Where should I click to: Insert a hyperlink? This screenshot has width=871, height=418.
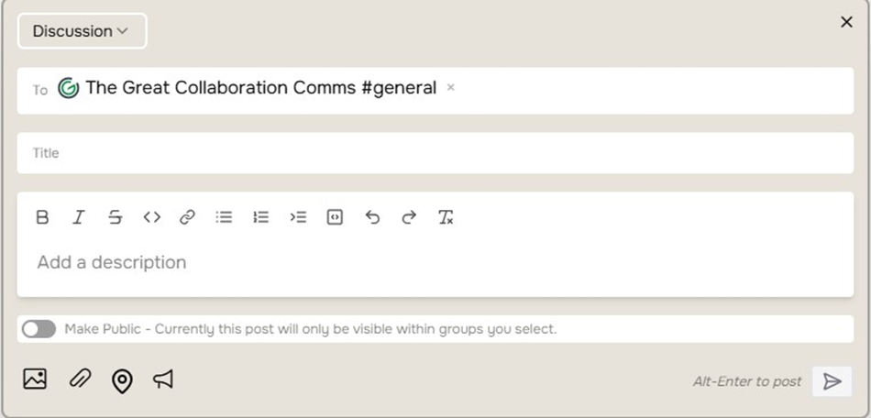[187, 217]
